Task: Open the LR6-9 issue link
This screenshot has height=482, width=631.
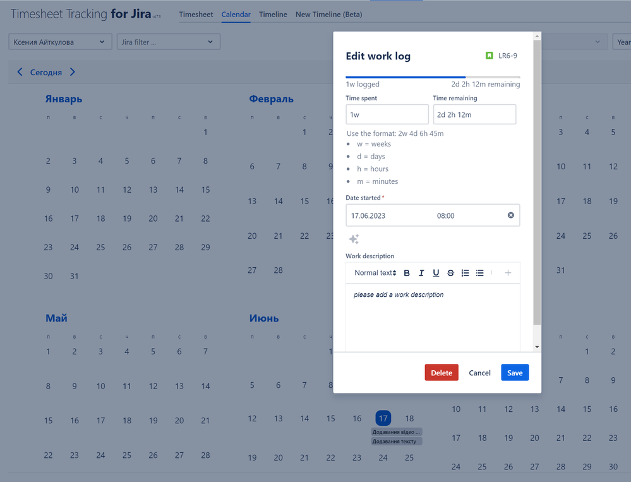Action: 507,56
